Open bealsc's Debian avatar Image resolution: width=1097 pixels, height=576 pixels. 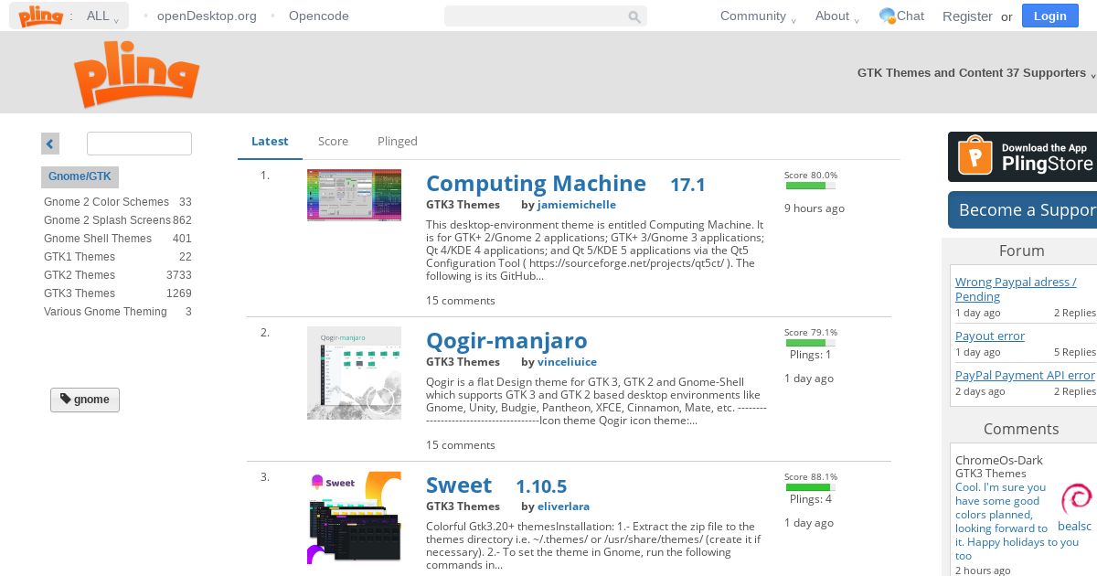coord(1076,499)
